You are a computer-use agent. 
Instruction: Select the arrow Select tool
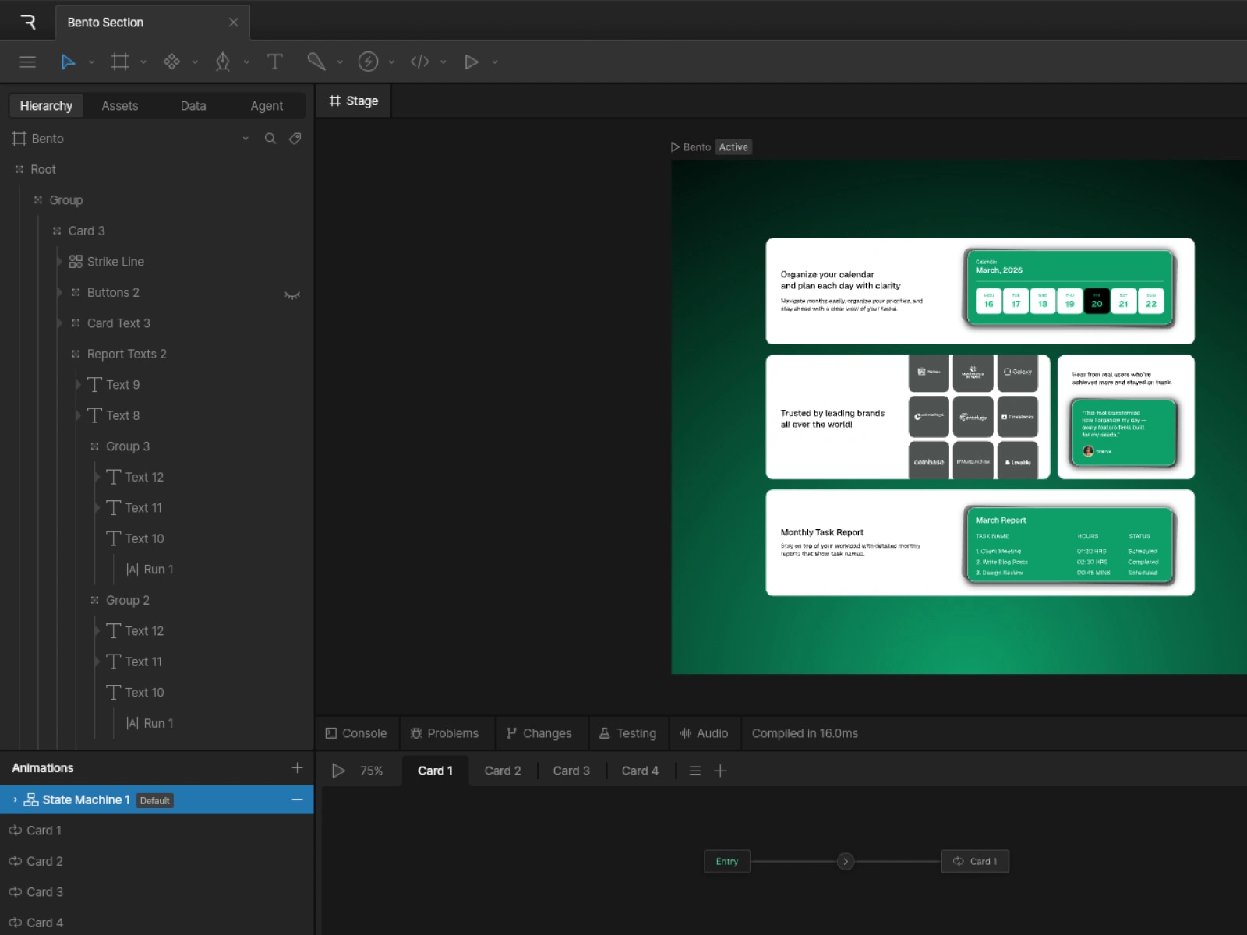coord(69,62)
